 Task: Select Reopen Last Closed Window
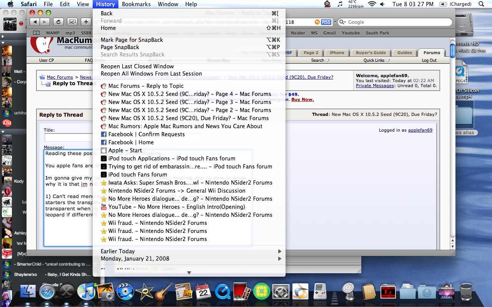tap(189, 66)
